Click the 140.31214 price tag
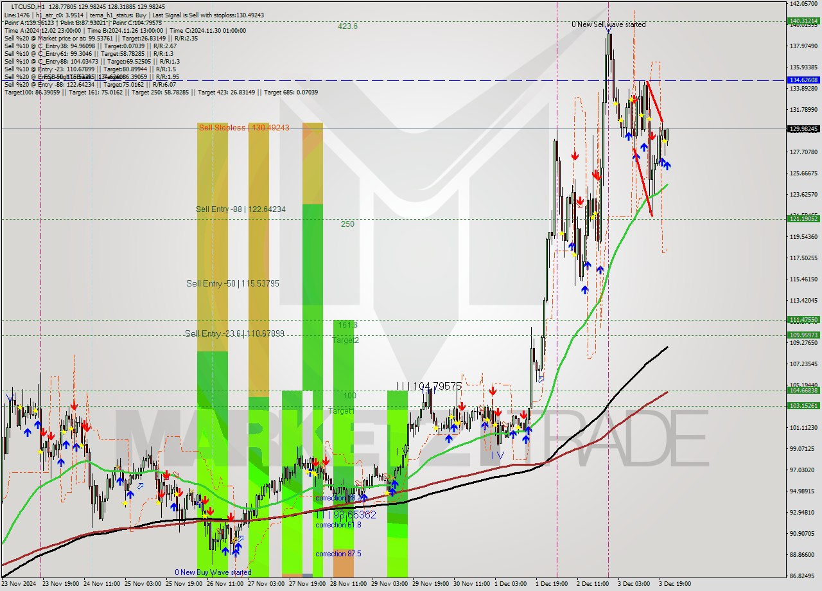Screen dimensions: 822x591 click(x=803, y=21)
